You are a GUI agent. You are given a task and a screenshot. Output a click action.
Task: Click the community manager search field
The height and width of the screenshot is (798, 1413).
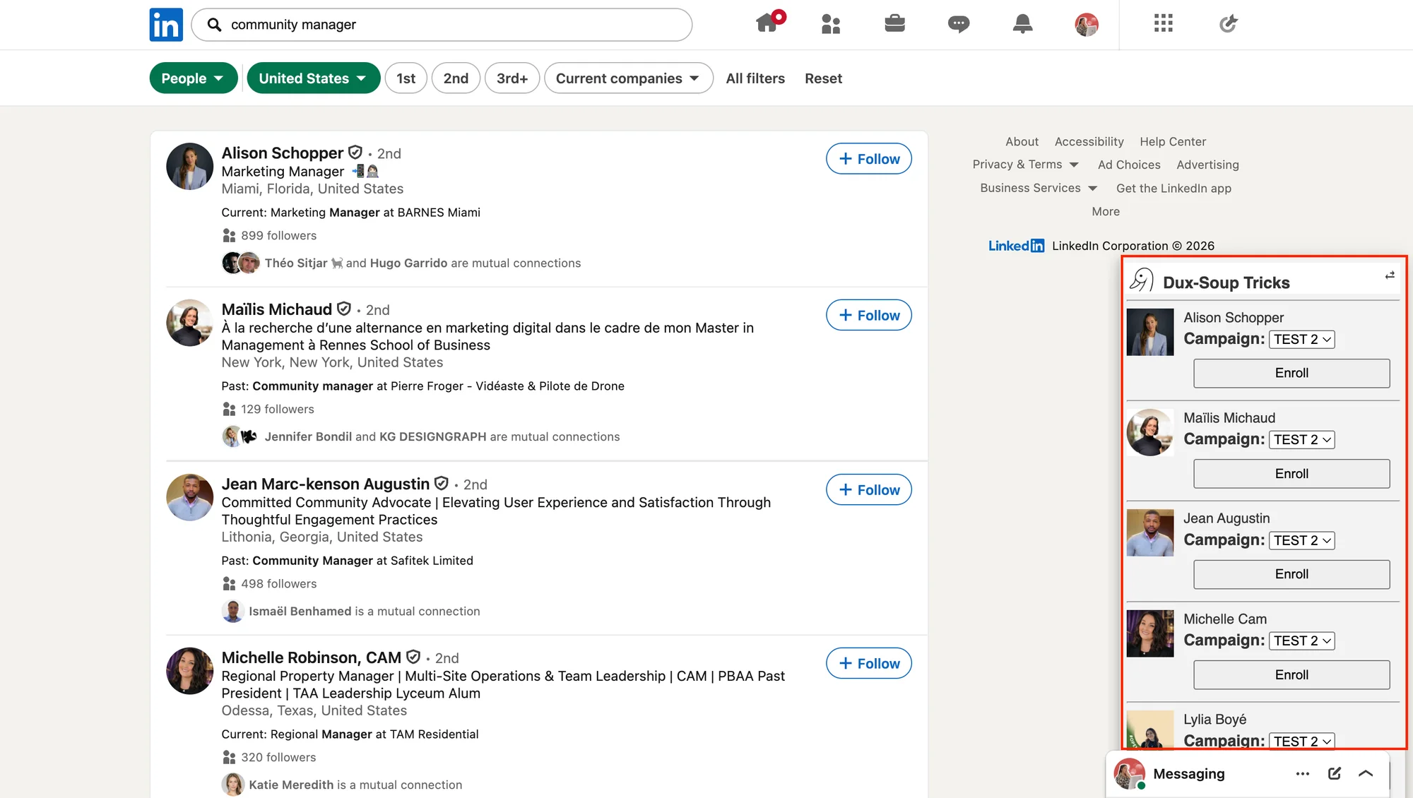click(x=442, y=25)
